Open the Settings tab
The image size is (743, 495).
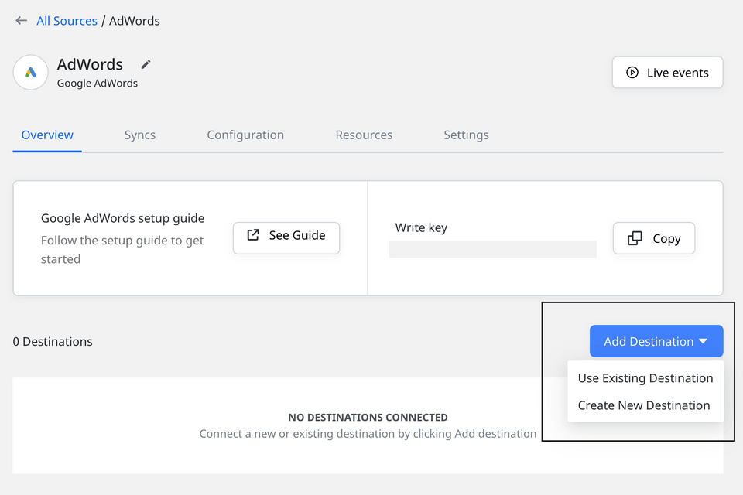[466, 135]
